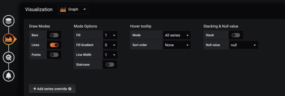Toggle the Stack switch on
The height and width of the screenshot is (96, 285).
236,35
